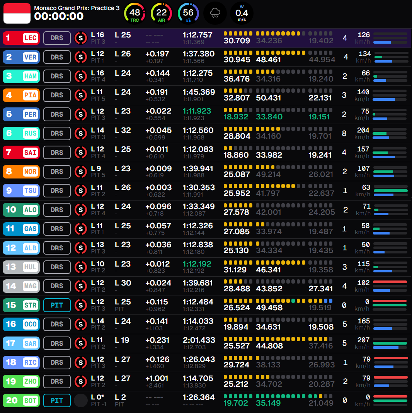
Task: Click the soft tyre icon in RUS row
Action: (x=81, y=133)
